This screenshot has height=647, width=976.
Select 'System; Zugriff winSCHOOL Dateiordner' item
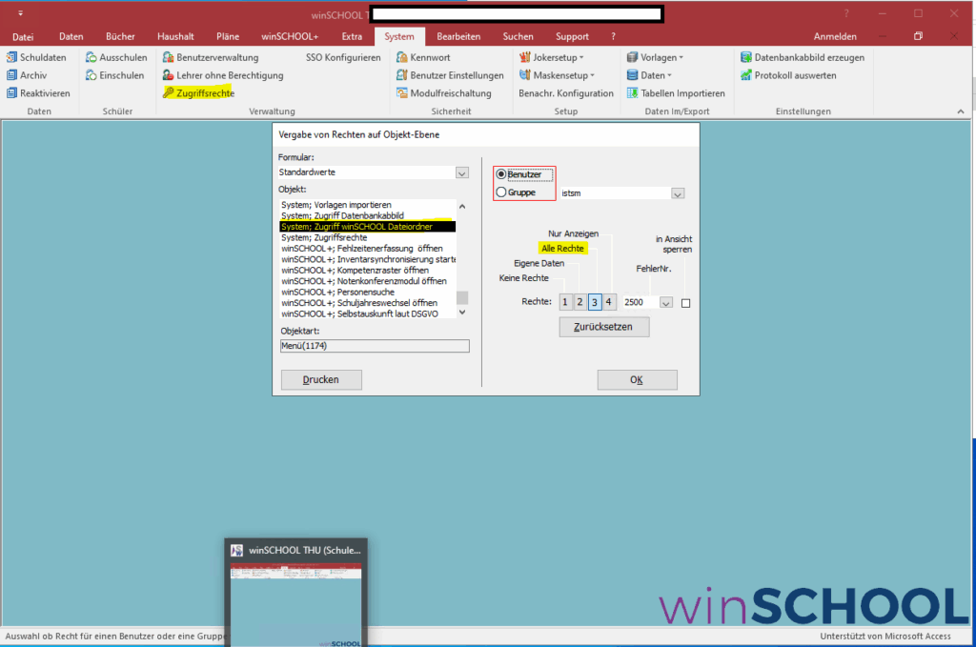[x=367, y=227]
